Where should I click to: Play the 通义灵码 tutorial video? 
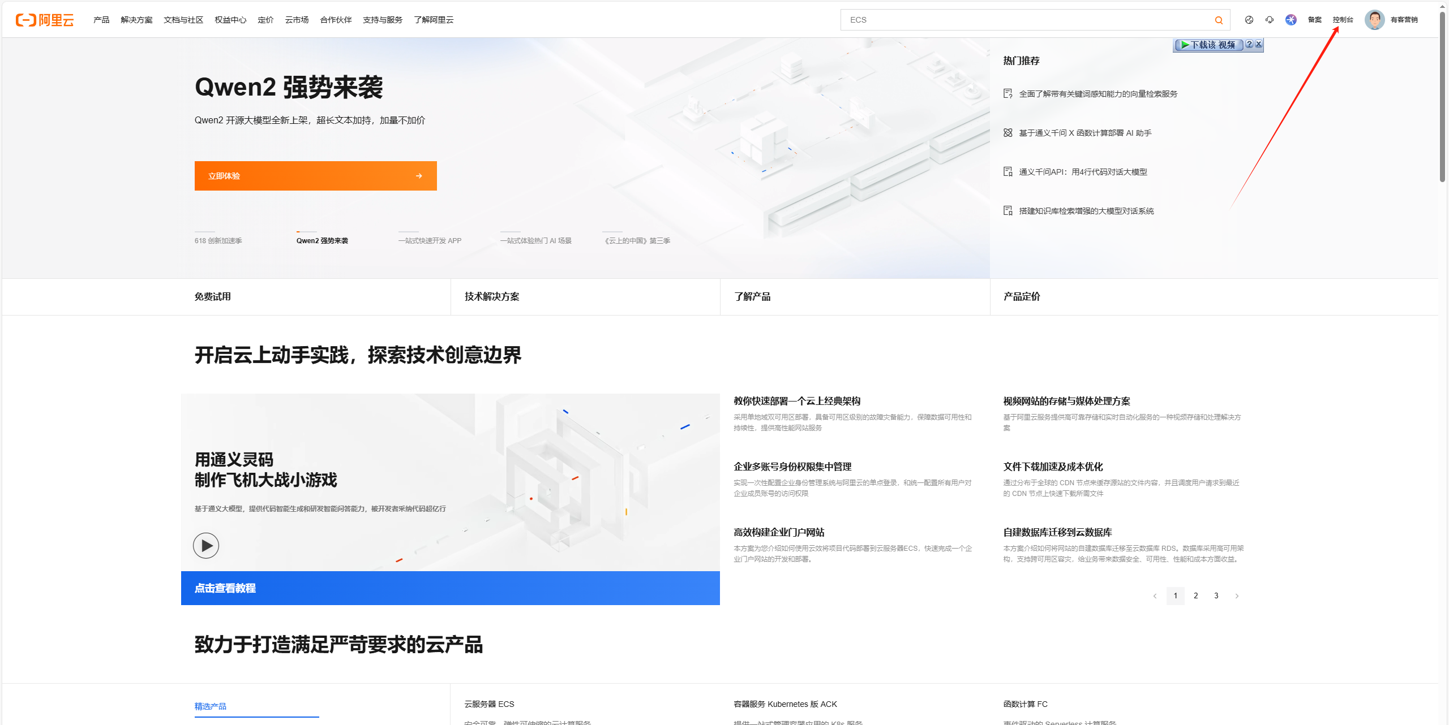pyautogui.click(x=206, y=546)
